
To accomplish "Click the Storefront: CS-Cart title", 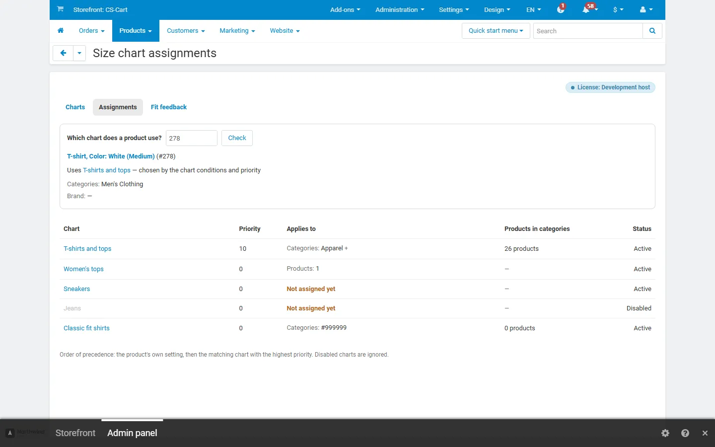I will [x=100, y=9].
